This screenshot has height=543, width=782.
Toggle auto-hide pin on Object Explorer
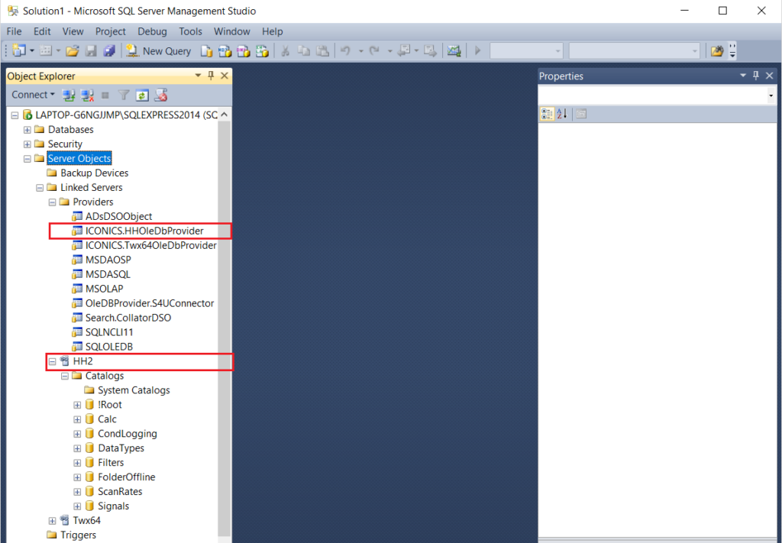click(211, 76)
